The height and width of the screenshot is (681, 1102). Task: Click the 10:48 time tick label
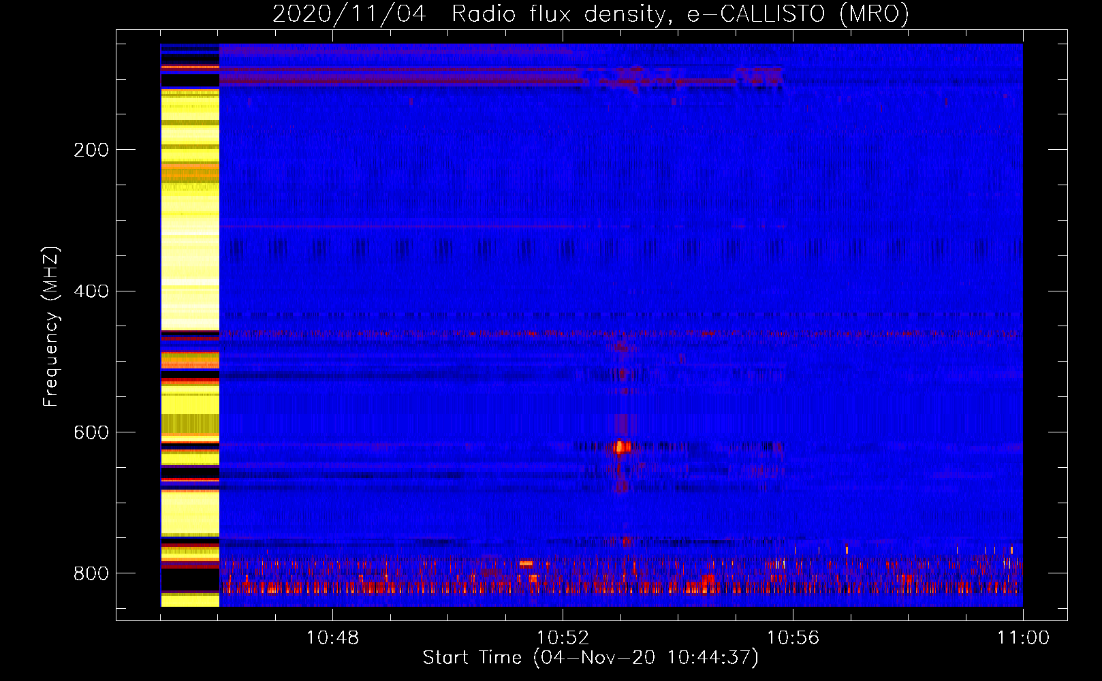(x=332, y=638)
